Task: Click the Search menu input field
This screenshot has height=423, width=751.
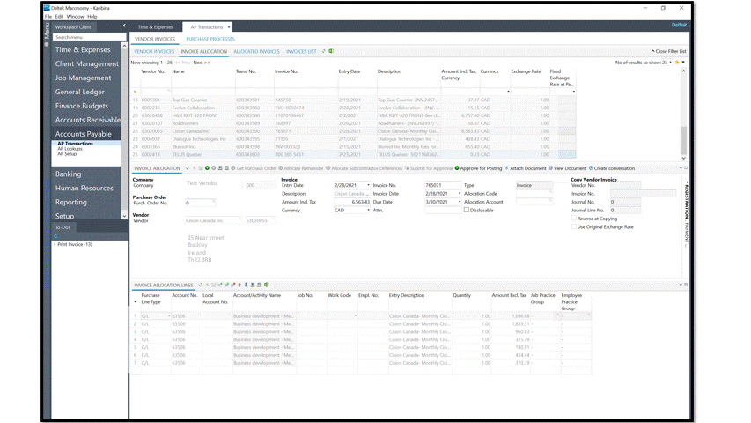Action: 89,37
